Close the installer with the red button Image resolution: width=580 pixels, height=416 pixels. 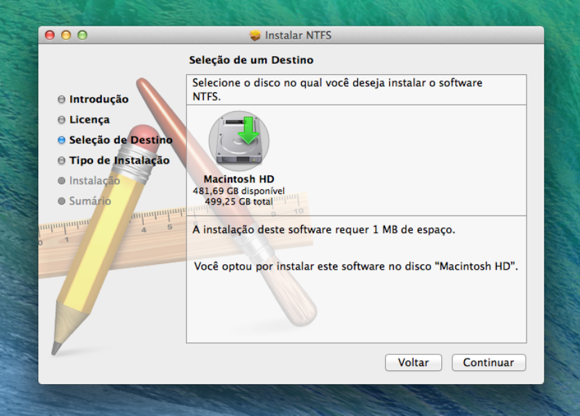[49, 35]
